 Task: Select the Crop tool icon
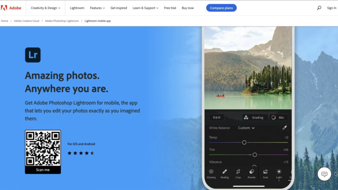238,172
